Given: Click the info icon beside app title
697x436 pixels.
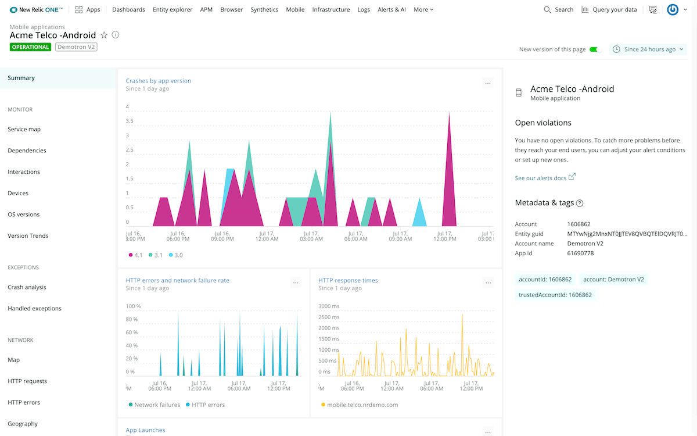Looking at the screenshot, I should tap(116, 35).
